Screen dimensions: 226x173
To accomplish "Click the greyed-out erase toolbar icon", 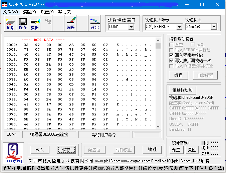I will tap(46, 23).
